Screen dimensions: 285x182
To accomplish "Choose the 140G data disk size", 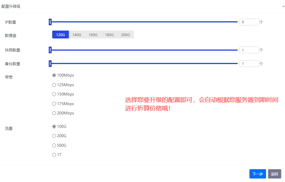I will point(77,35).
